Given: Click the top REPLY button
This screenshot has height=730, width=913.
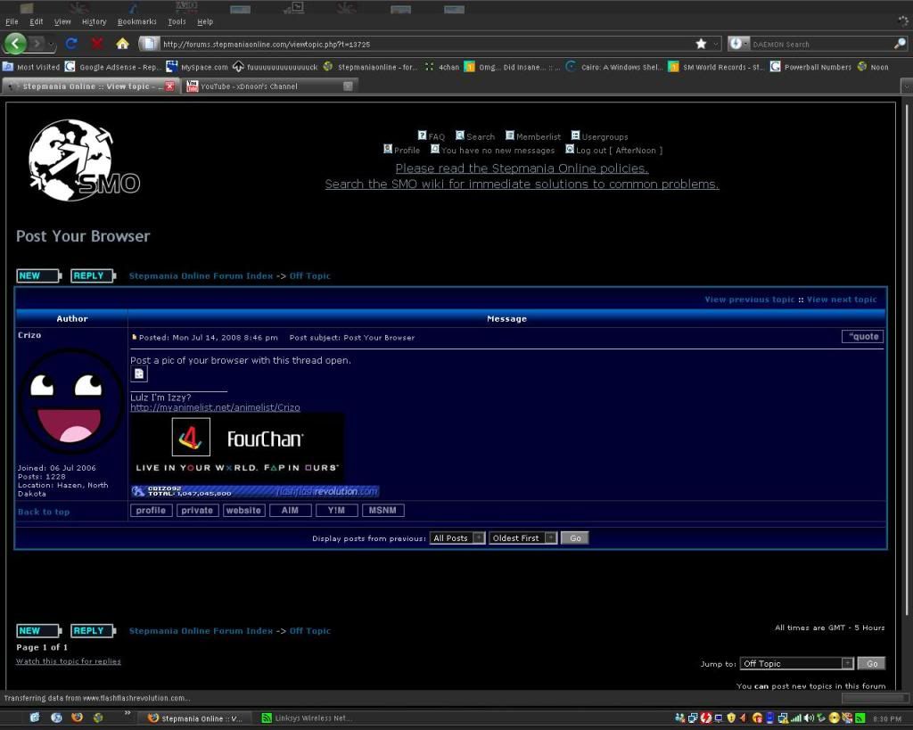Looking at the screenshot, I should (93, 276).
